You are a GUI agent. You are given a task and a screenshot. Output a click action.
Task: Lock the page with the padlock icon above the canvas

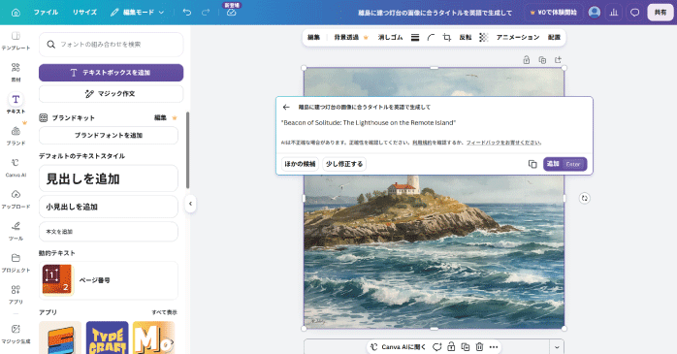click(527, 60)
